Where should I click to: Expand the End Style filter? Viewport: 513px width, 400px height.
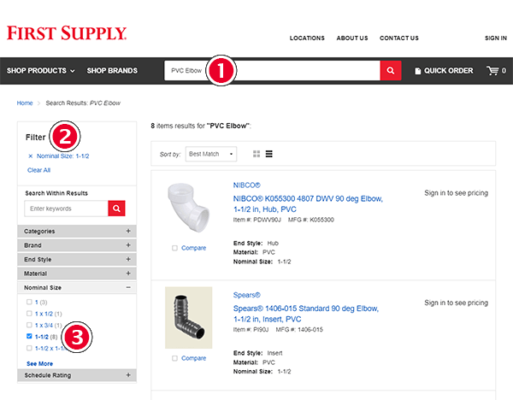[77, 259]
